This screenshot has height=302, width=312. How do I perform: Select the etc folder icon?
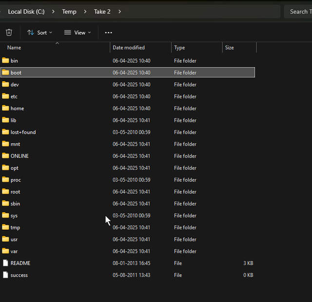pyautogui.click(x=5, y=96)
